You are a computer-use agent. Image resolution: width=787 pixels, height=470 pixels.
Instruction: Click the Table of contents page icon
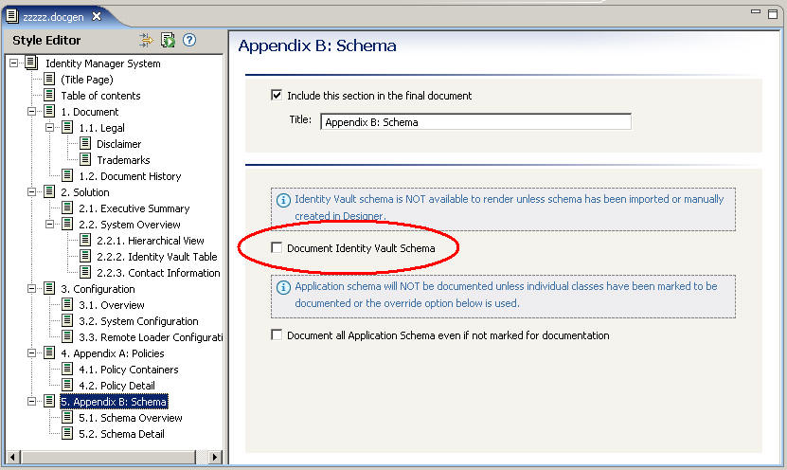click(49, 96)
